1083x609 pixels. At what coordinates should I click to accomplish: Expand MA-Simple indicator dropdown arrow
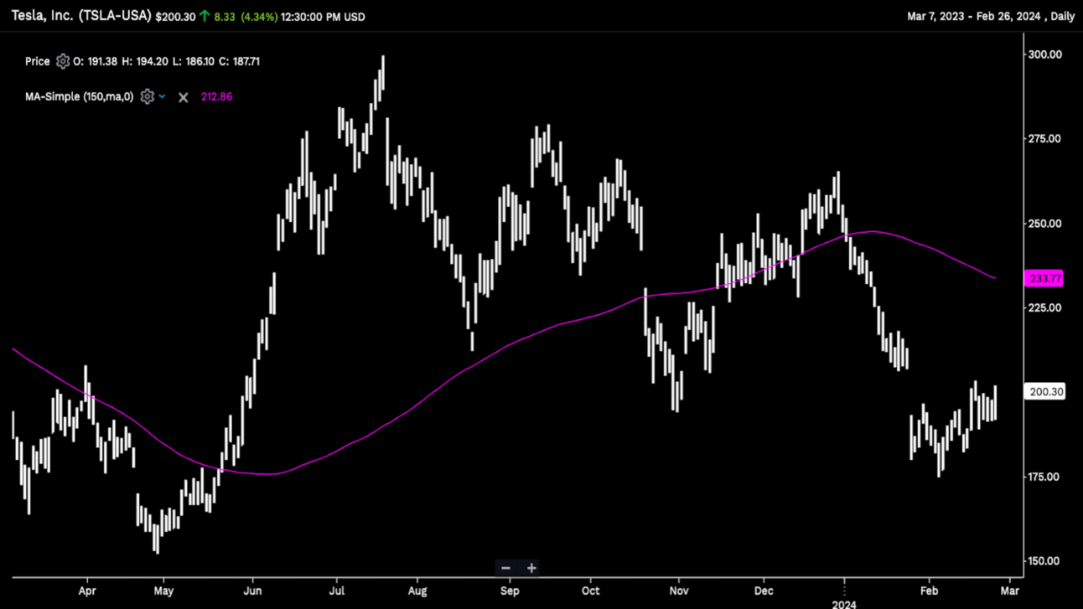coord(163,96)
